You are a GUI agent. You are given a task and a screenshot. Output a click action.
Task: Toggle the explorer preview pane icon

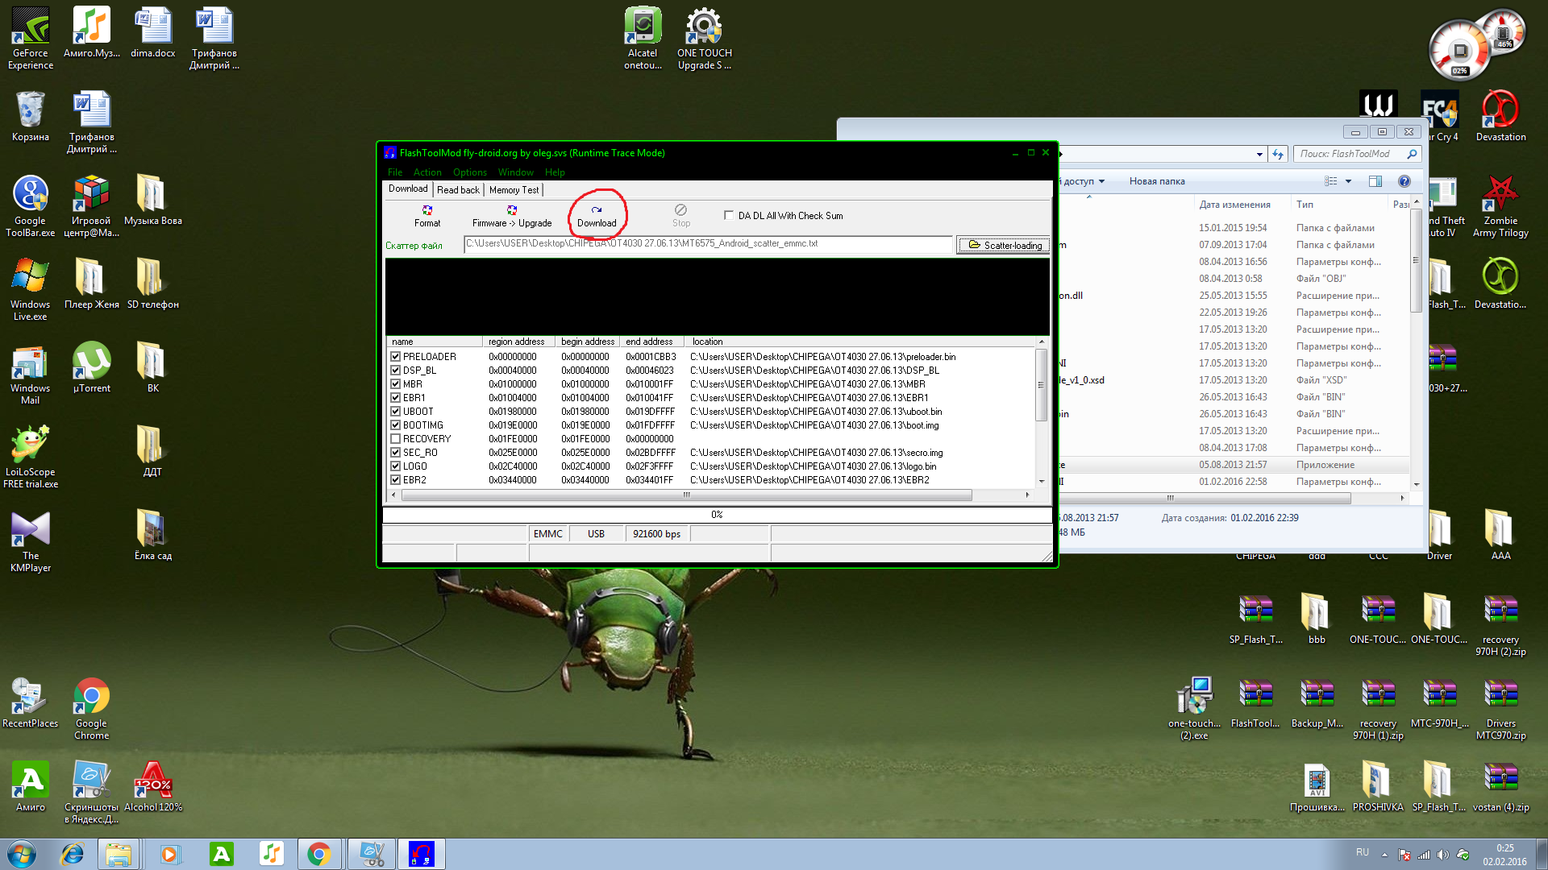click(x=1375, y=181)
